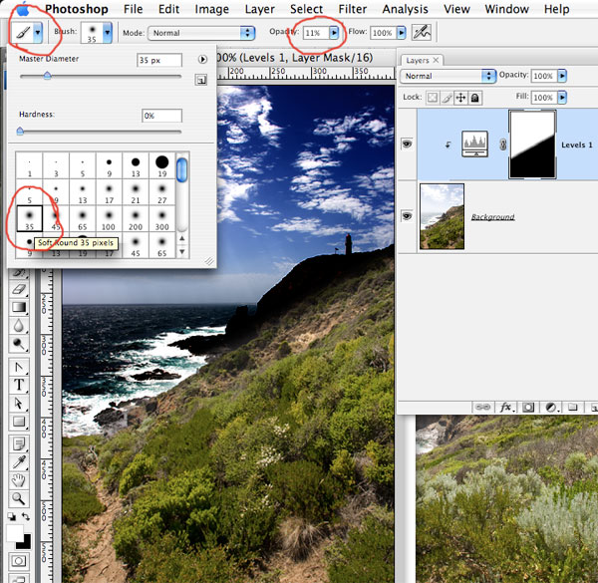598x583 pixels.
Task: Choose the Gradient tool
Action: 19,308
